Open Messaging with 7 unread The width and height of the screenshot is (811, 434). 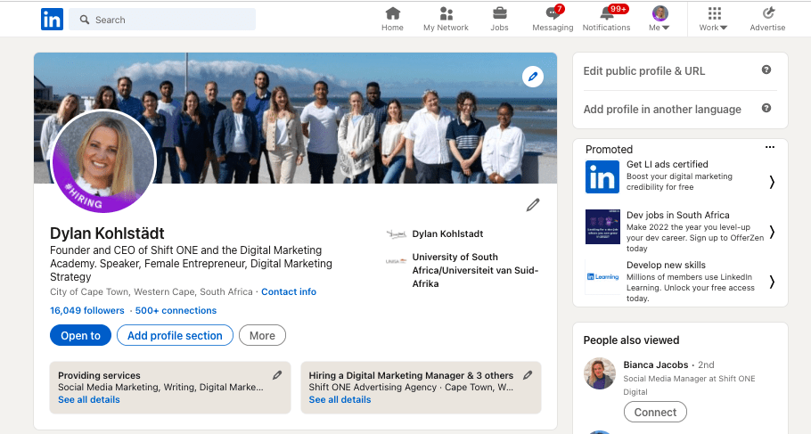click(553, 19)
